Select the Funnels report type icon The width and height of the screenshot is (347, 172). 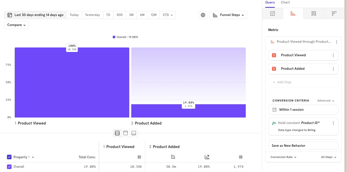[x=293, y=14]
